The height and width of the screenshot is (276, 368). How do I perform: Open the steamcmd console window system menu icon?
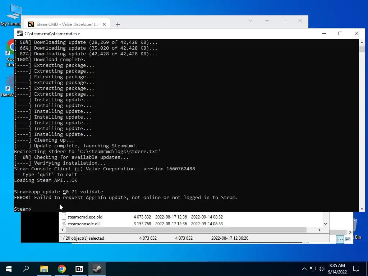click(20, 33)
